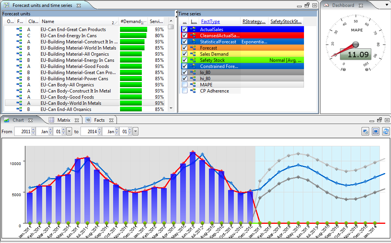Click the ActualSales blue color row
Screen dimensions: 391x243
242,29
